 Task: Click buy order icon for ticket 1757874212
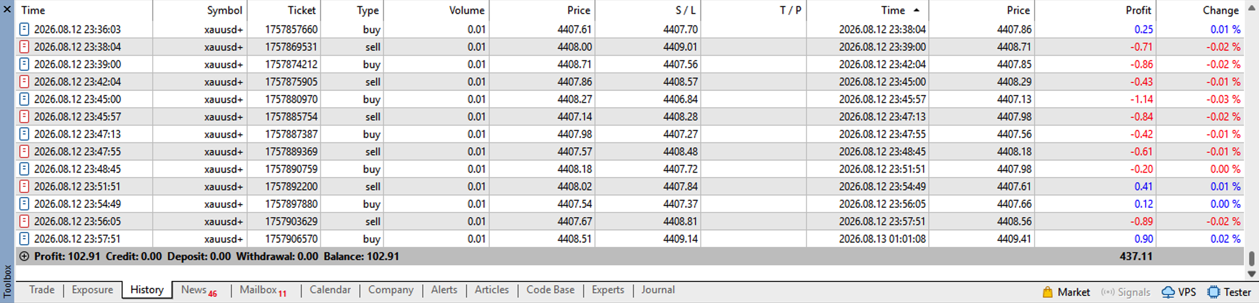coord(24,65)
